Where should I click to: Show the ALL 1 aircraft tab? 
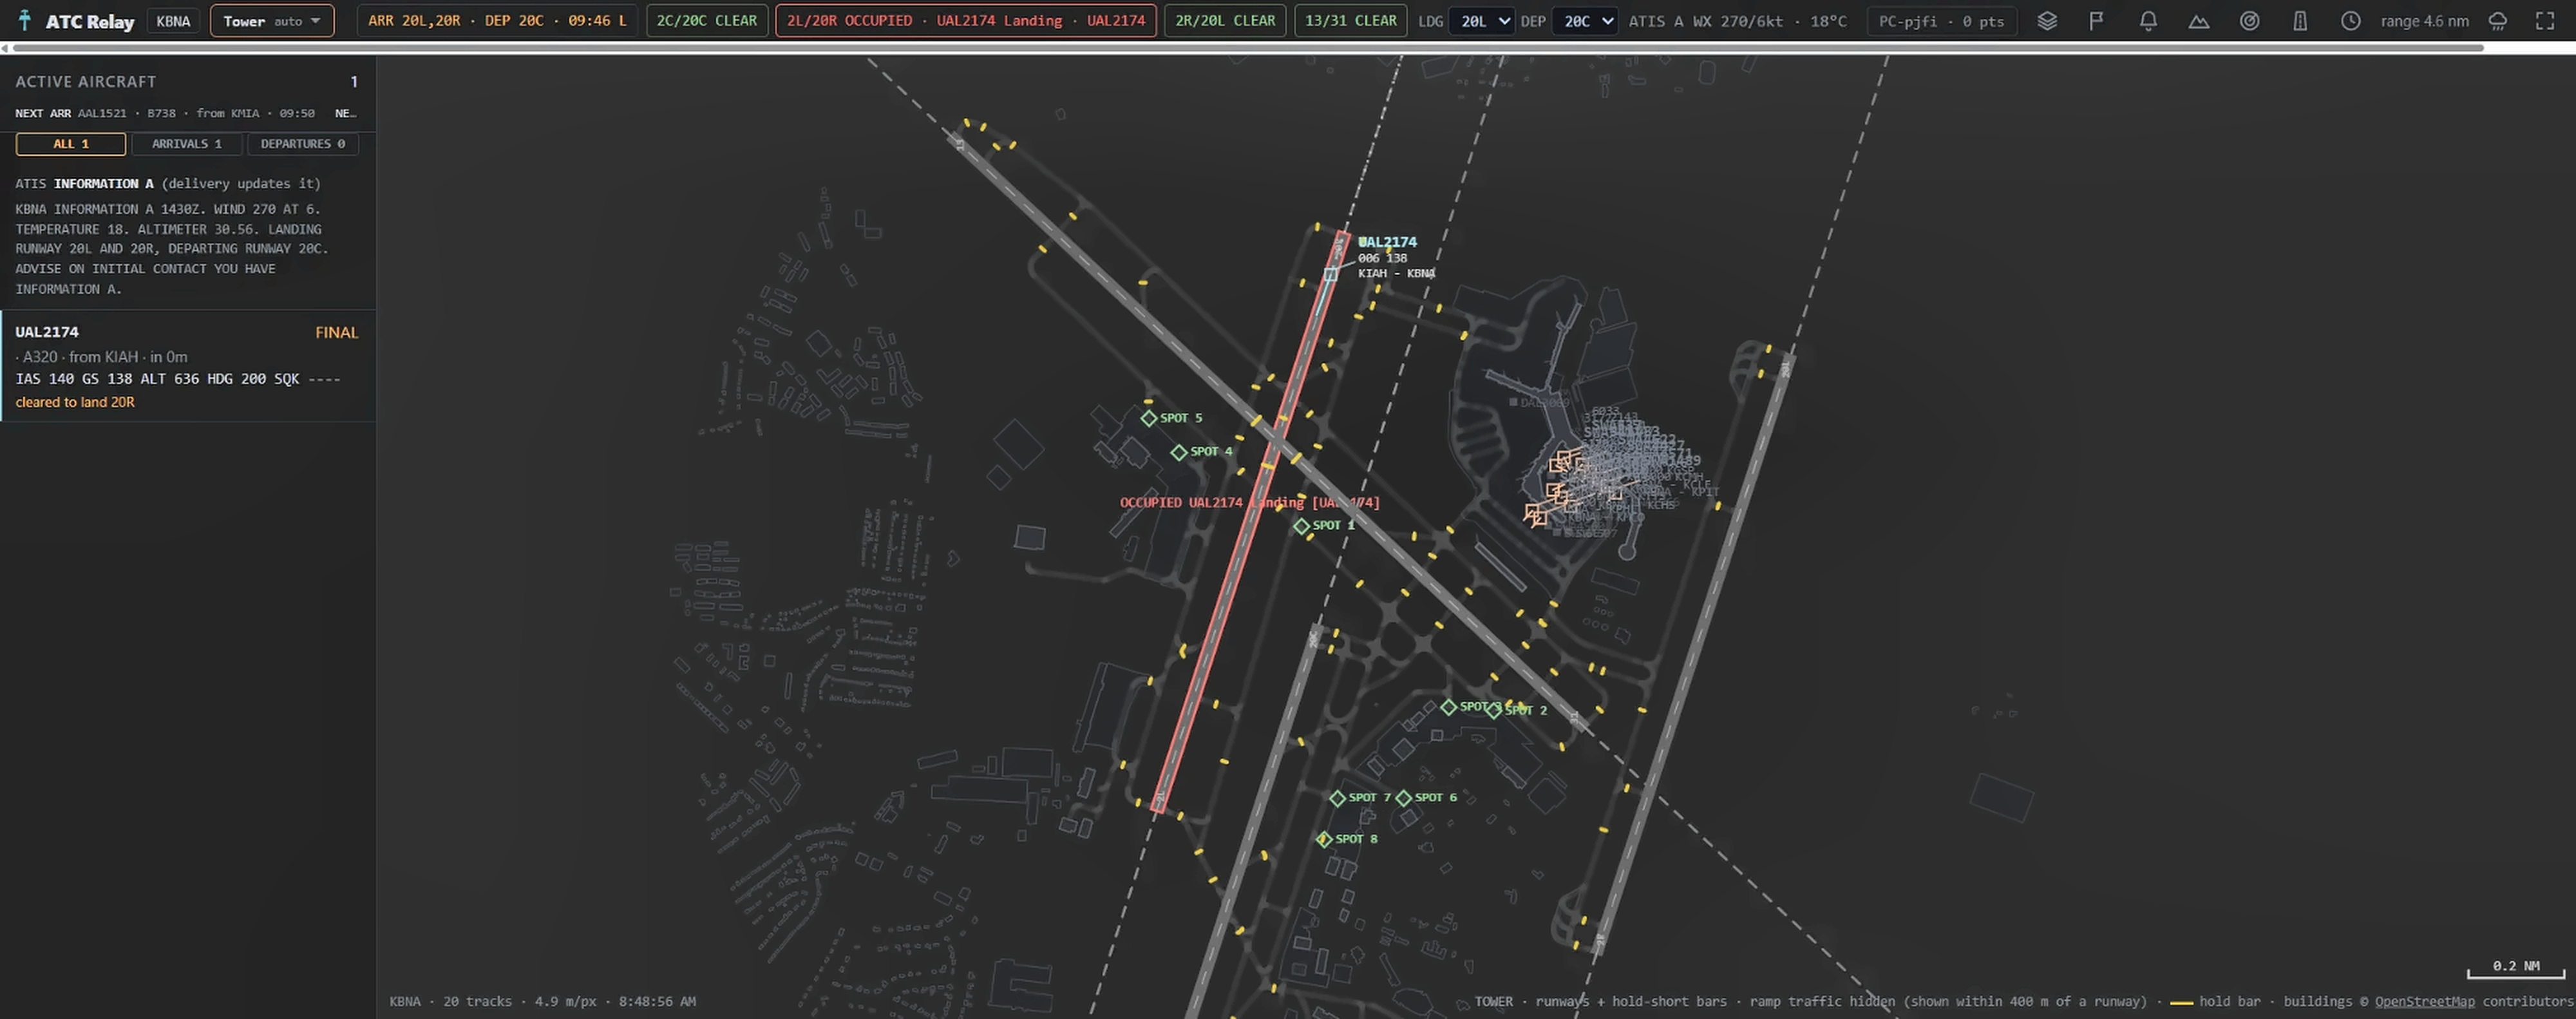pos(71,144)
